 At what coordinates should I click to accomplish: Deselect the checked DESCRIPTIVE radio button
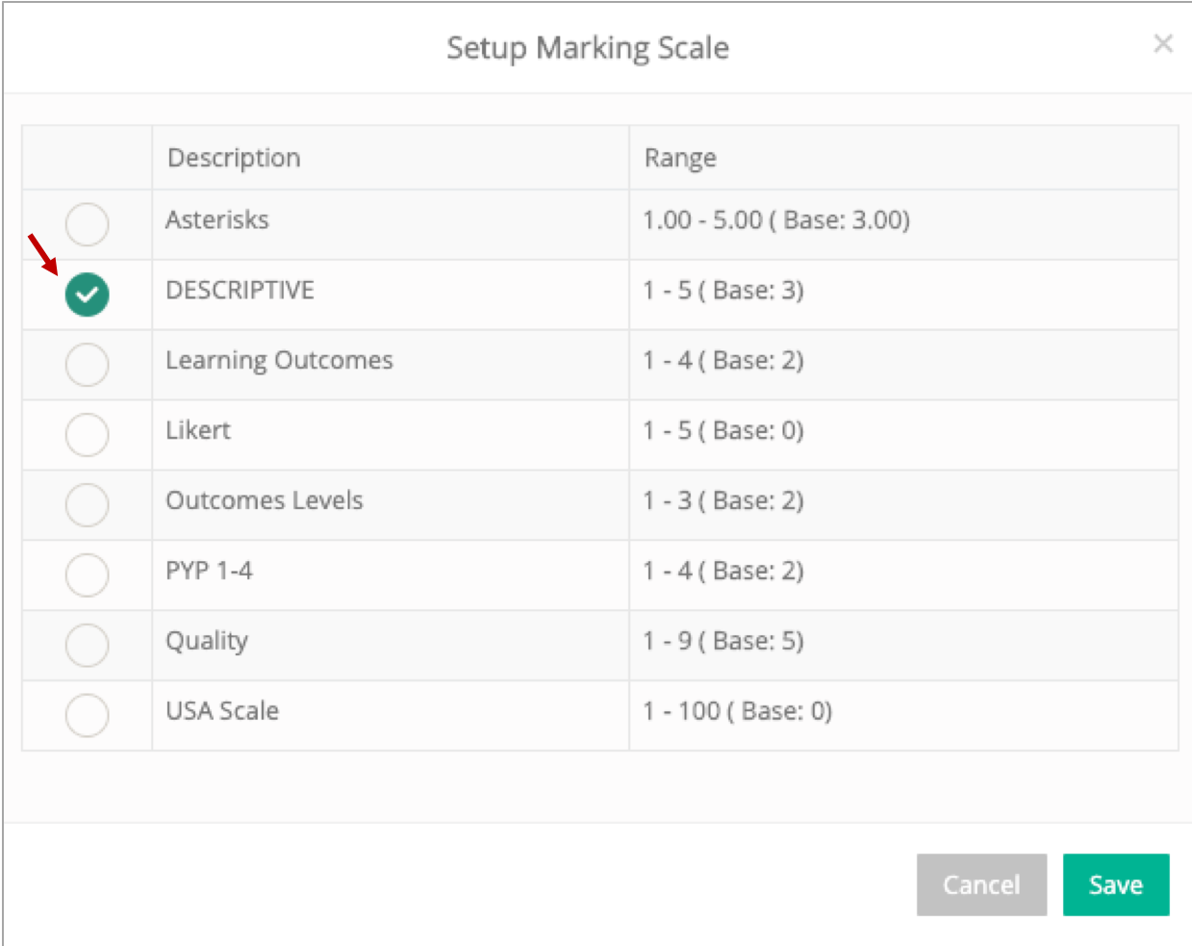[87, 294]
